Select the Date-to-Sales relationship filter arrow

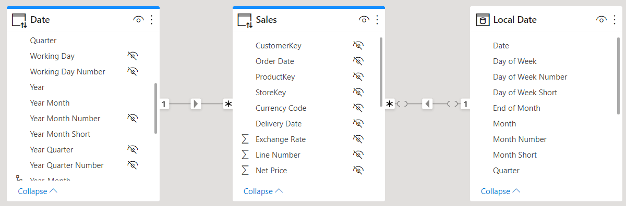tap(196, 104)
